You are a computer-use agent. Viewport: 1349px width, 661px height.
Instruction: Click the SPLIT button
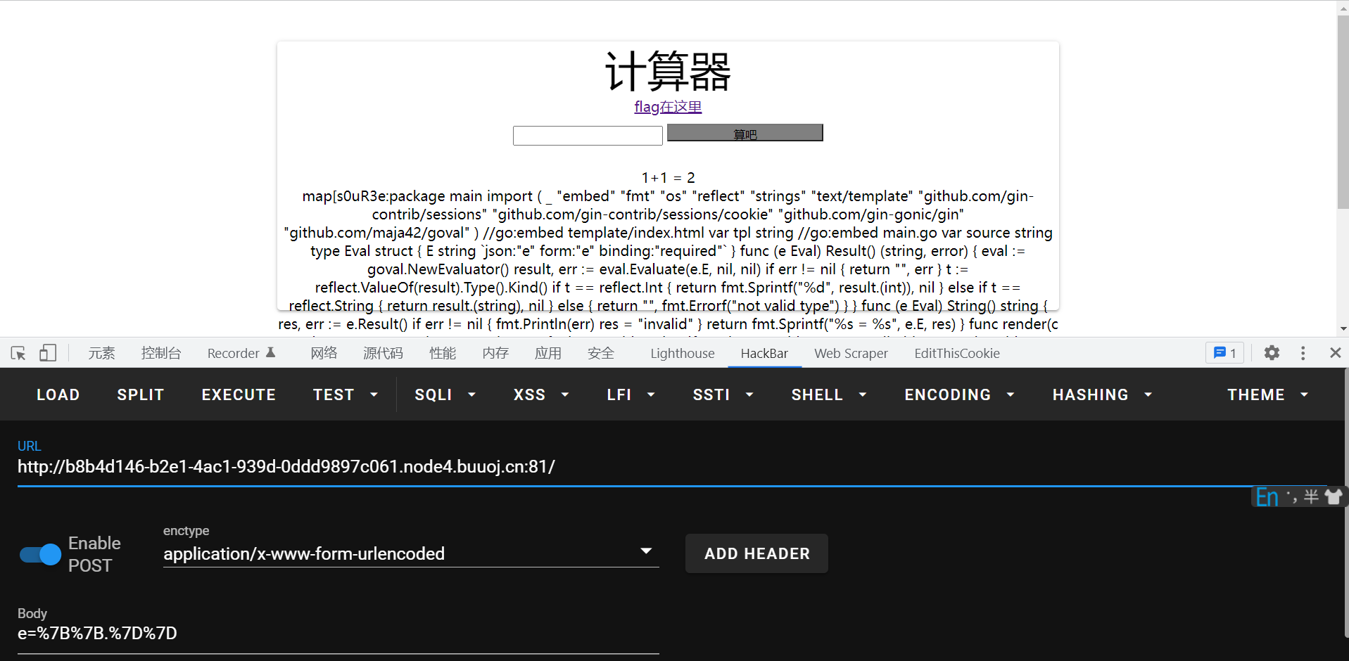pos(141,395)
